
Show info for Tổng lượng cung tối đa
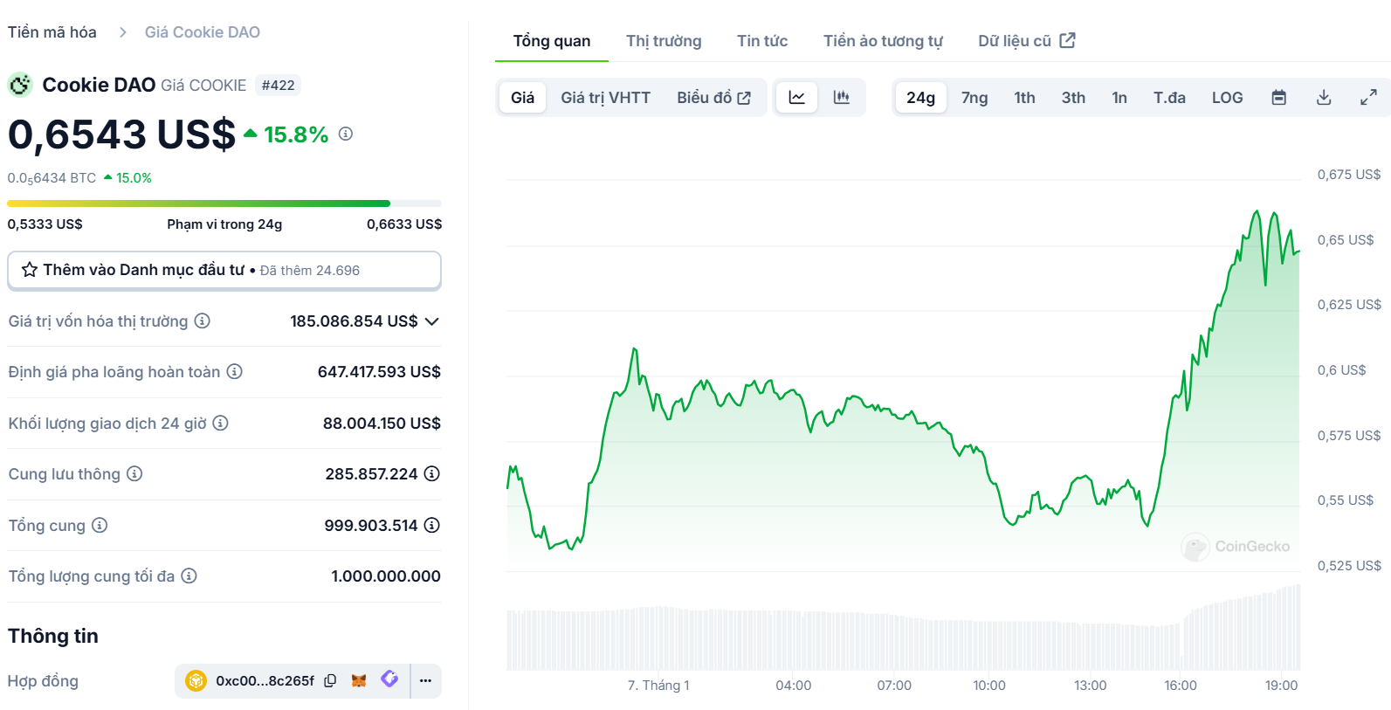coord(189,576)
